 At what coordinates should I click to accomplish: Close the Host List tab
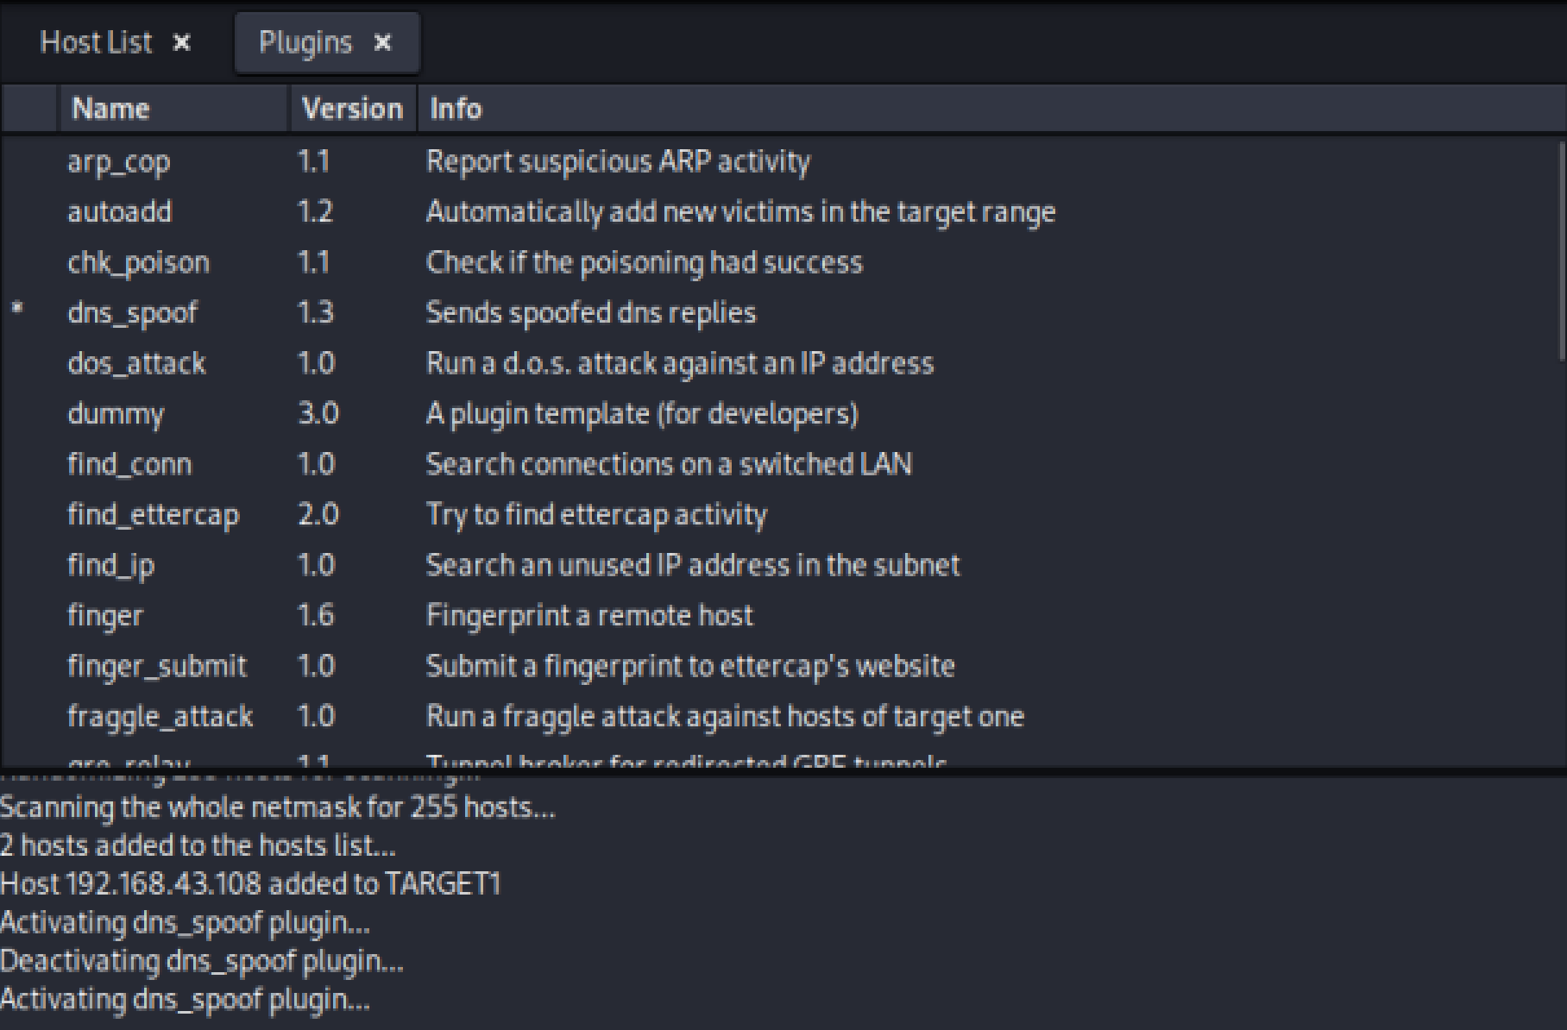pos(181,42)
